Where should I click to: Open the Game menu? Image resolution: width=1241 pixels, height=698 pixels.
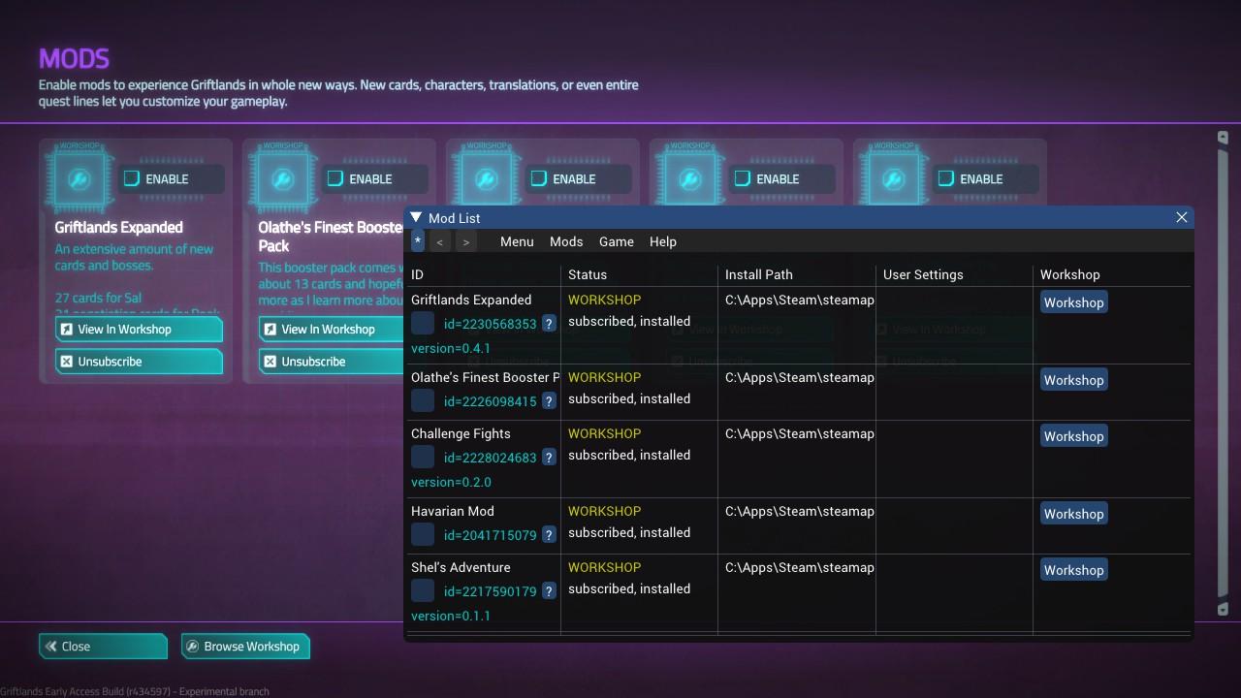(617, 241)
